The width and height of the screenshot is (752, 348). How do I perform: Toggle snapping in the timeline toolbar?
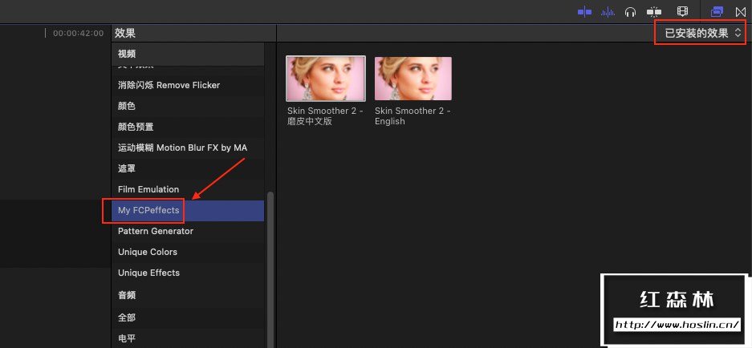point(654,12)
